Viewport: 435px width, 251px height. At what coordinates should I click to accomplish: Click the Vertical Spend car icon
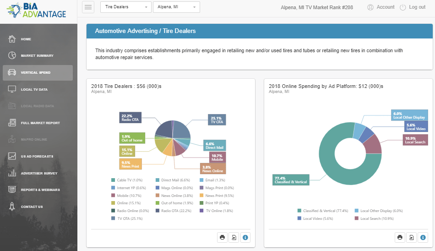click(12, 72)
